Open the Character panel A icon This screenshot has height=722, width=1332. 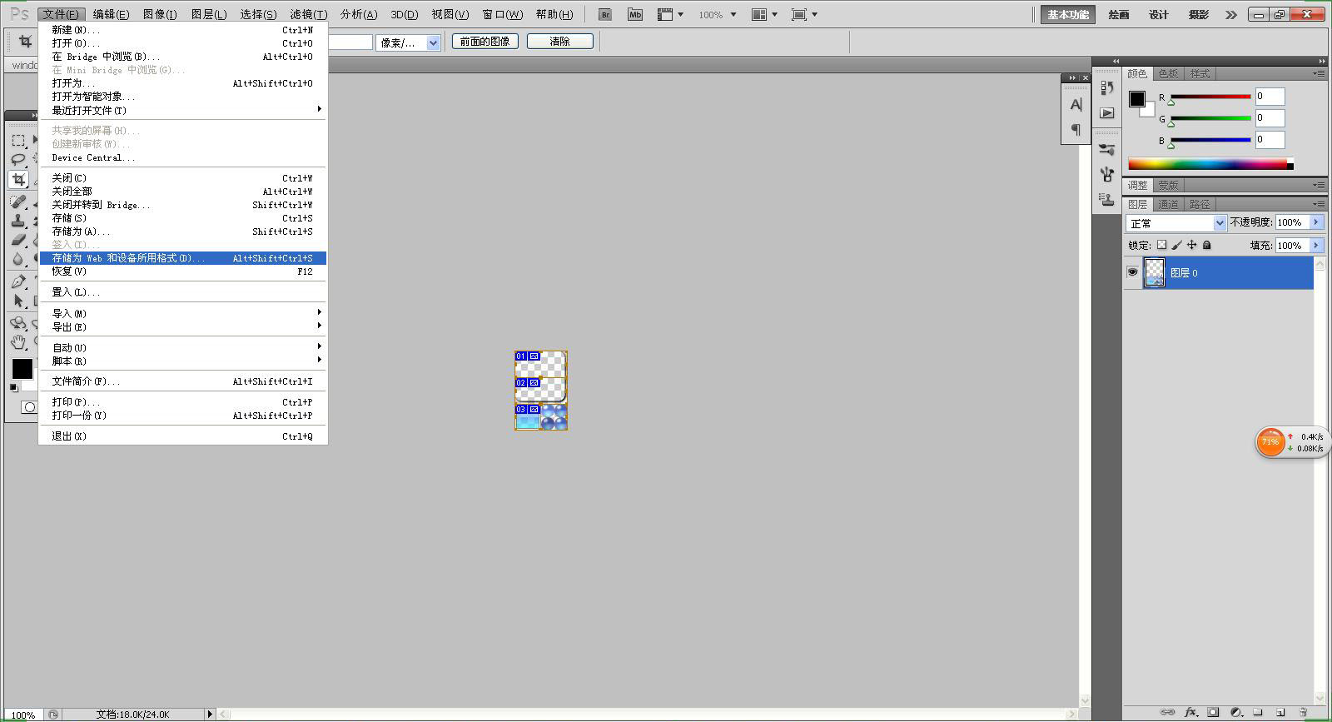[1076, 105]
